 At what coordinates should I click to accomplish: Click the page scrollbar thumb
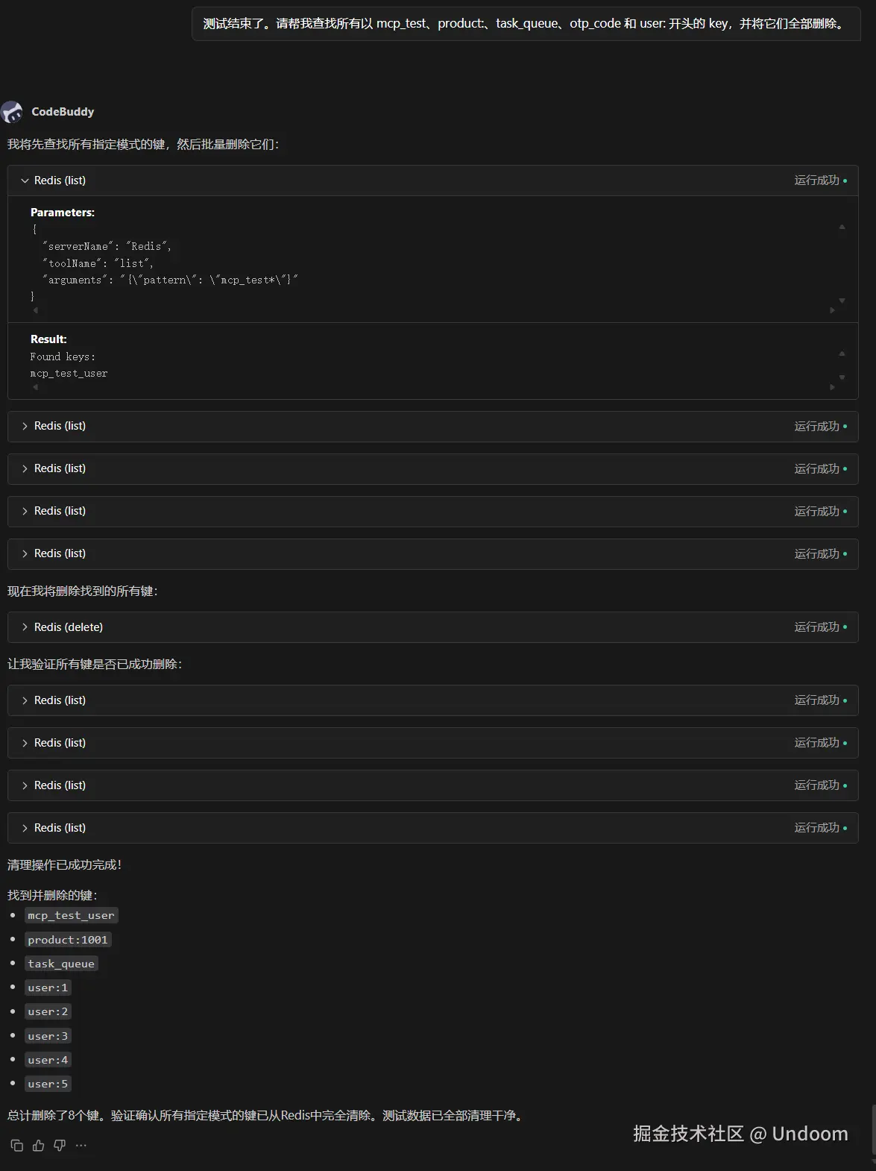(x=872, y=1128)
